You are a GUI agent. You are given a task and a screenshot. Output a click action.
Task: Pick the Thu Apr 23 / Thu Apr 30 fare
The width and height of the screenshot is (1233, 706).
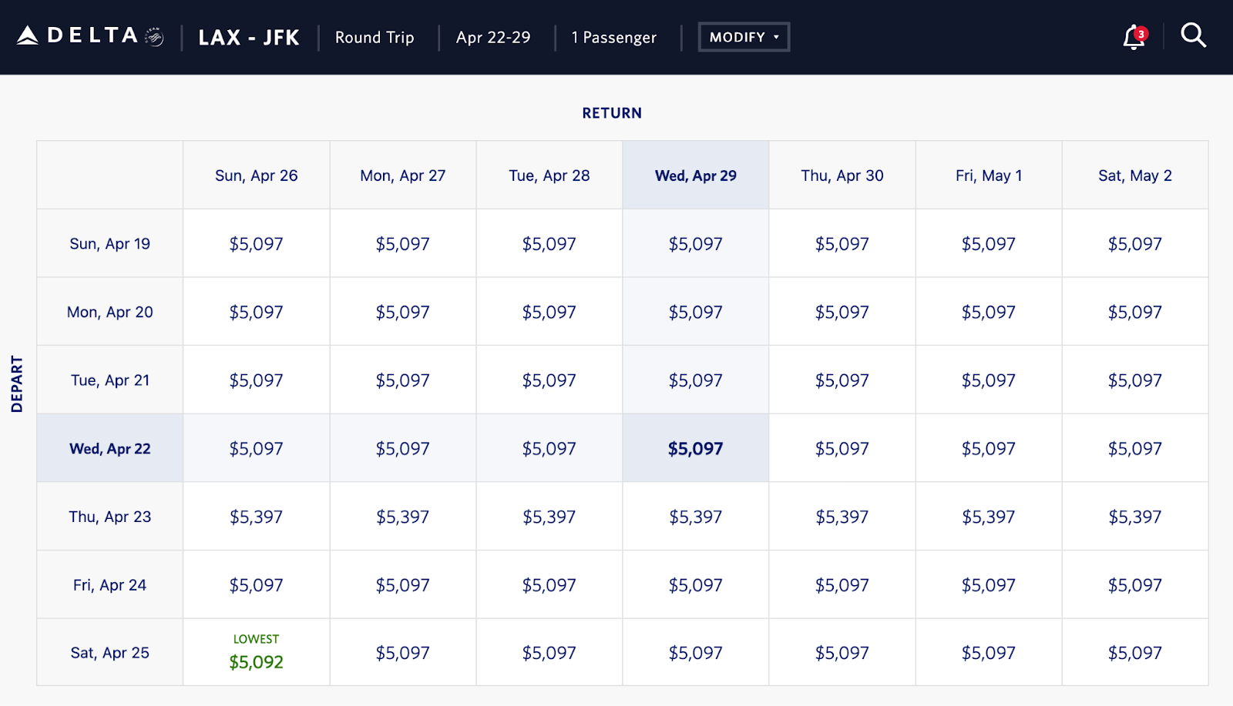tap(842, 517)
